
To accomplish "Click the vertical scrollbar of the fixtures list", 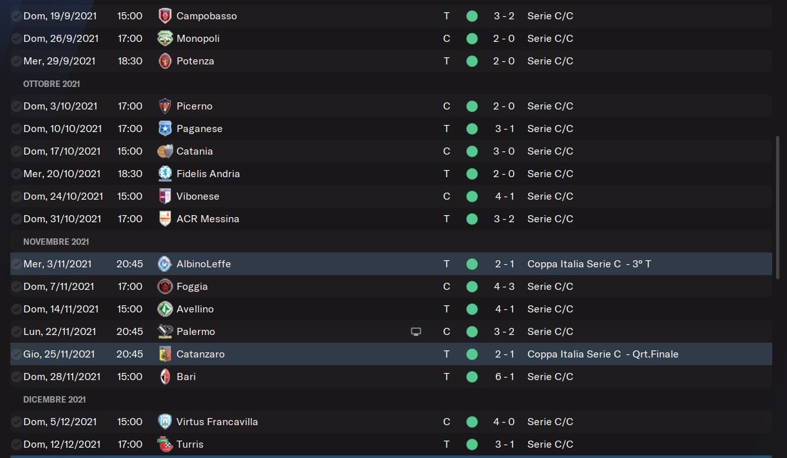I will [778, 206].
